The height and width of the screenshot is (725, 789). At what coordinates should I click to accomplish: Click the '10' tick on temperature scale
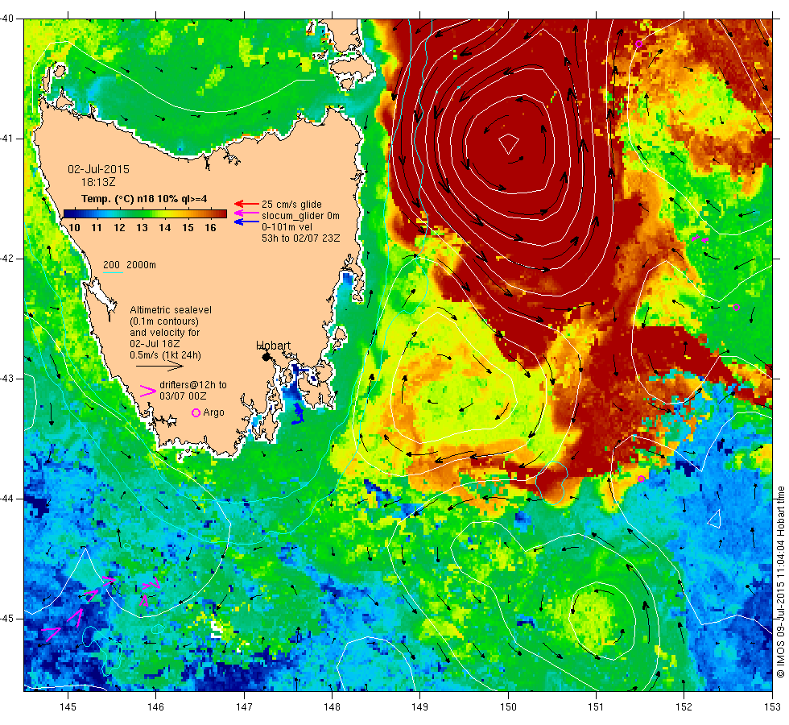pos(74,227)
